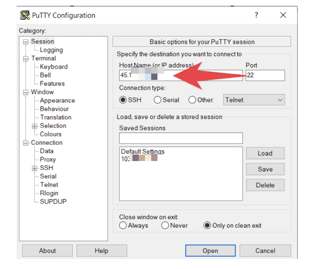Select Default Settings in sessions list
This screenshot has width=318, height=269.
tap(143, 151)
